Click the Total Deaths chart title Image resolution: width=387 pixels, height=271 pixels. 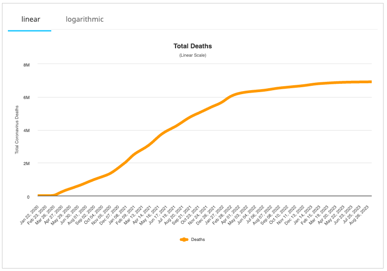193,46
